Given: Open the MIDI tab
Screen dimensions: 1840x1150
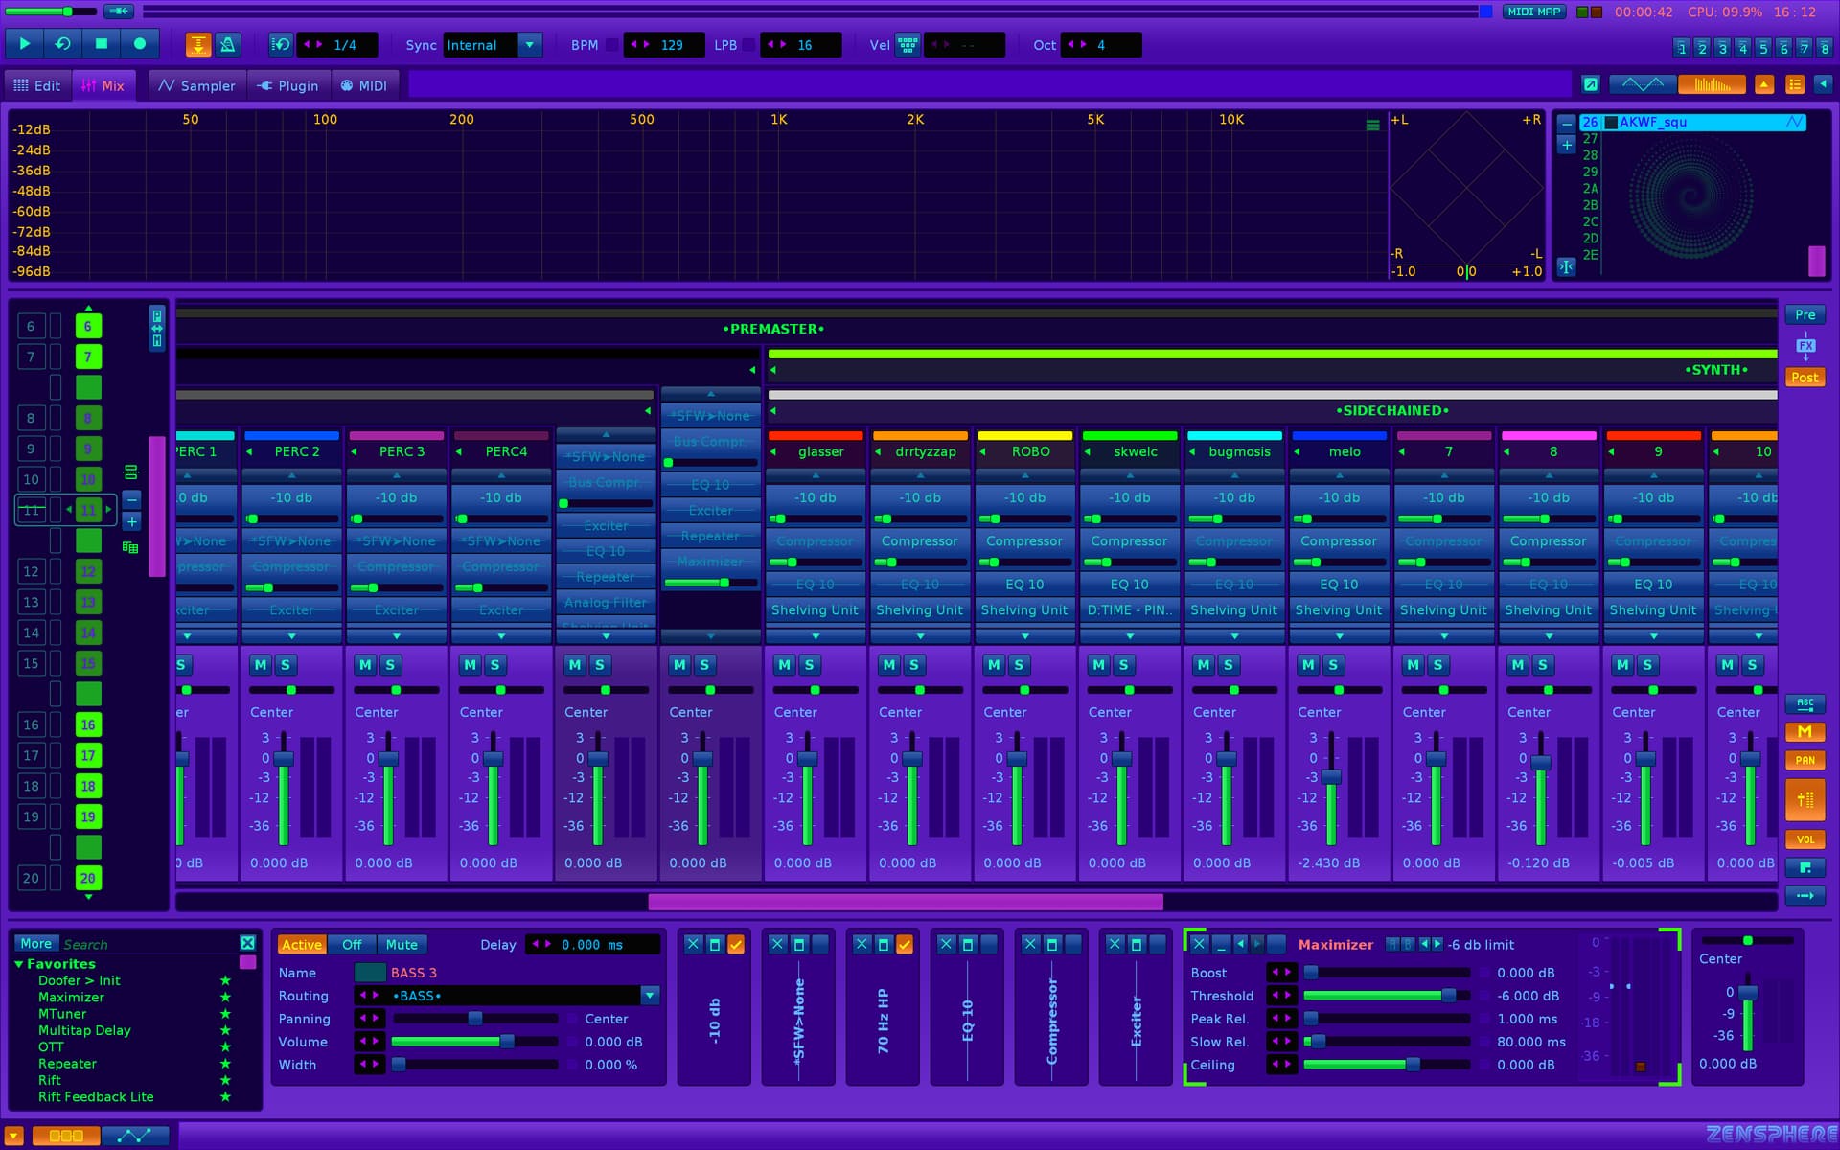Looking at the screenshot, I should [x=364, y=85].
